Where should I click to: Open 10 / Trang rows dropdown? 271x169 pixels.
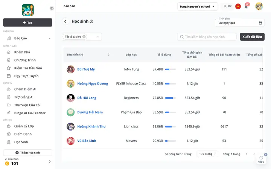[207, 154]
